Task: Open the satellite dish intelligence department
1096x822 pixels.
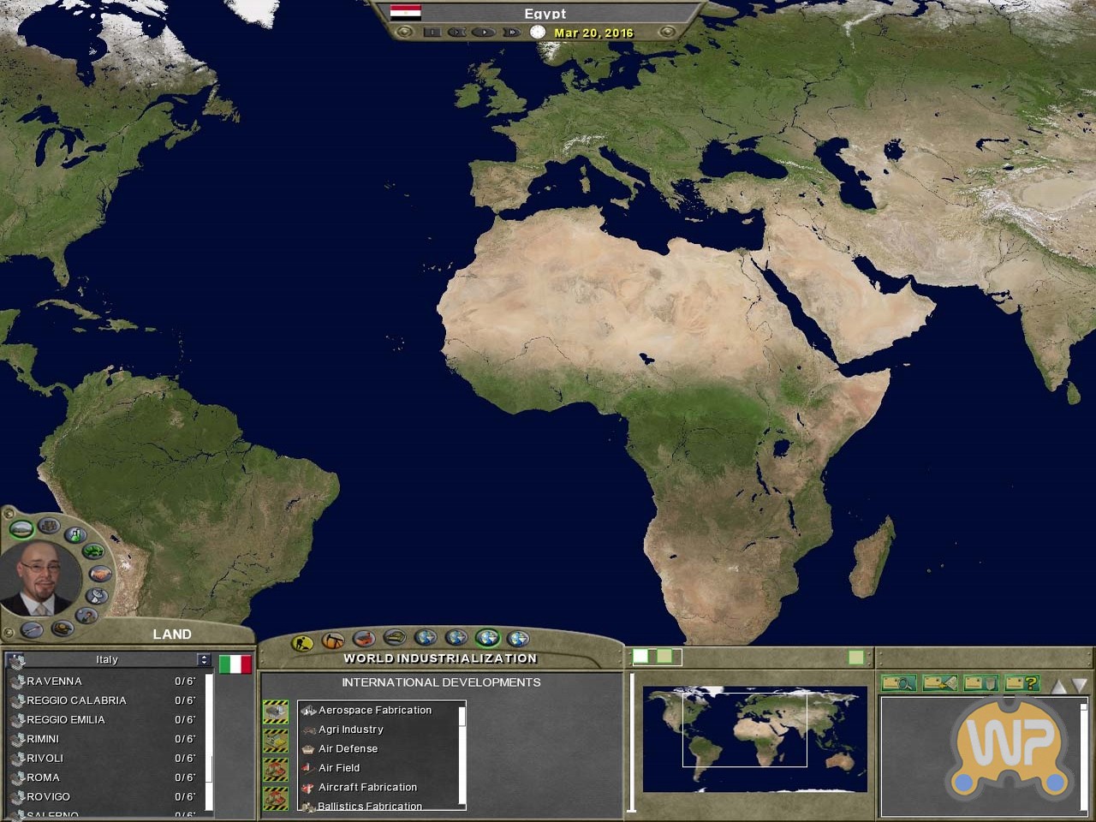Action: coord(98,595)
